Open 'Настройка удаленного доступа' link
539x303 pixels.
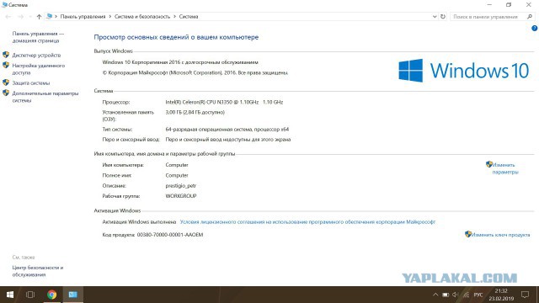click(39, 69)
